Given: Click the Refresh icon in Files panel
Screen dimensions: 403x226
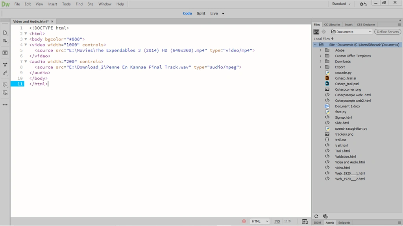Looking at the screenshot, I should click(316, 216).
